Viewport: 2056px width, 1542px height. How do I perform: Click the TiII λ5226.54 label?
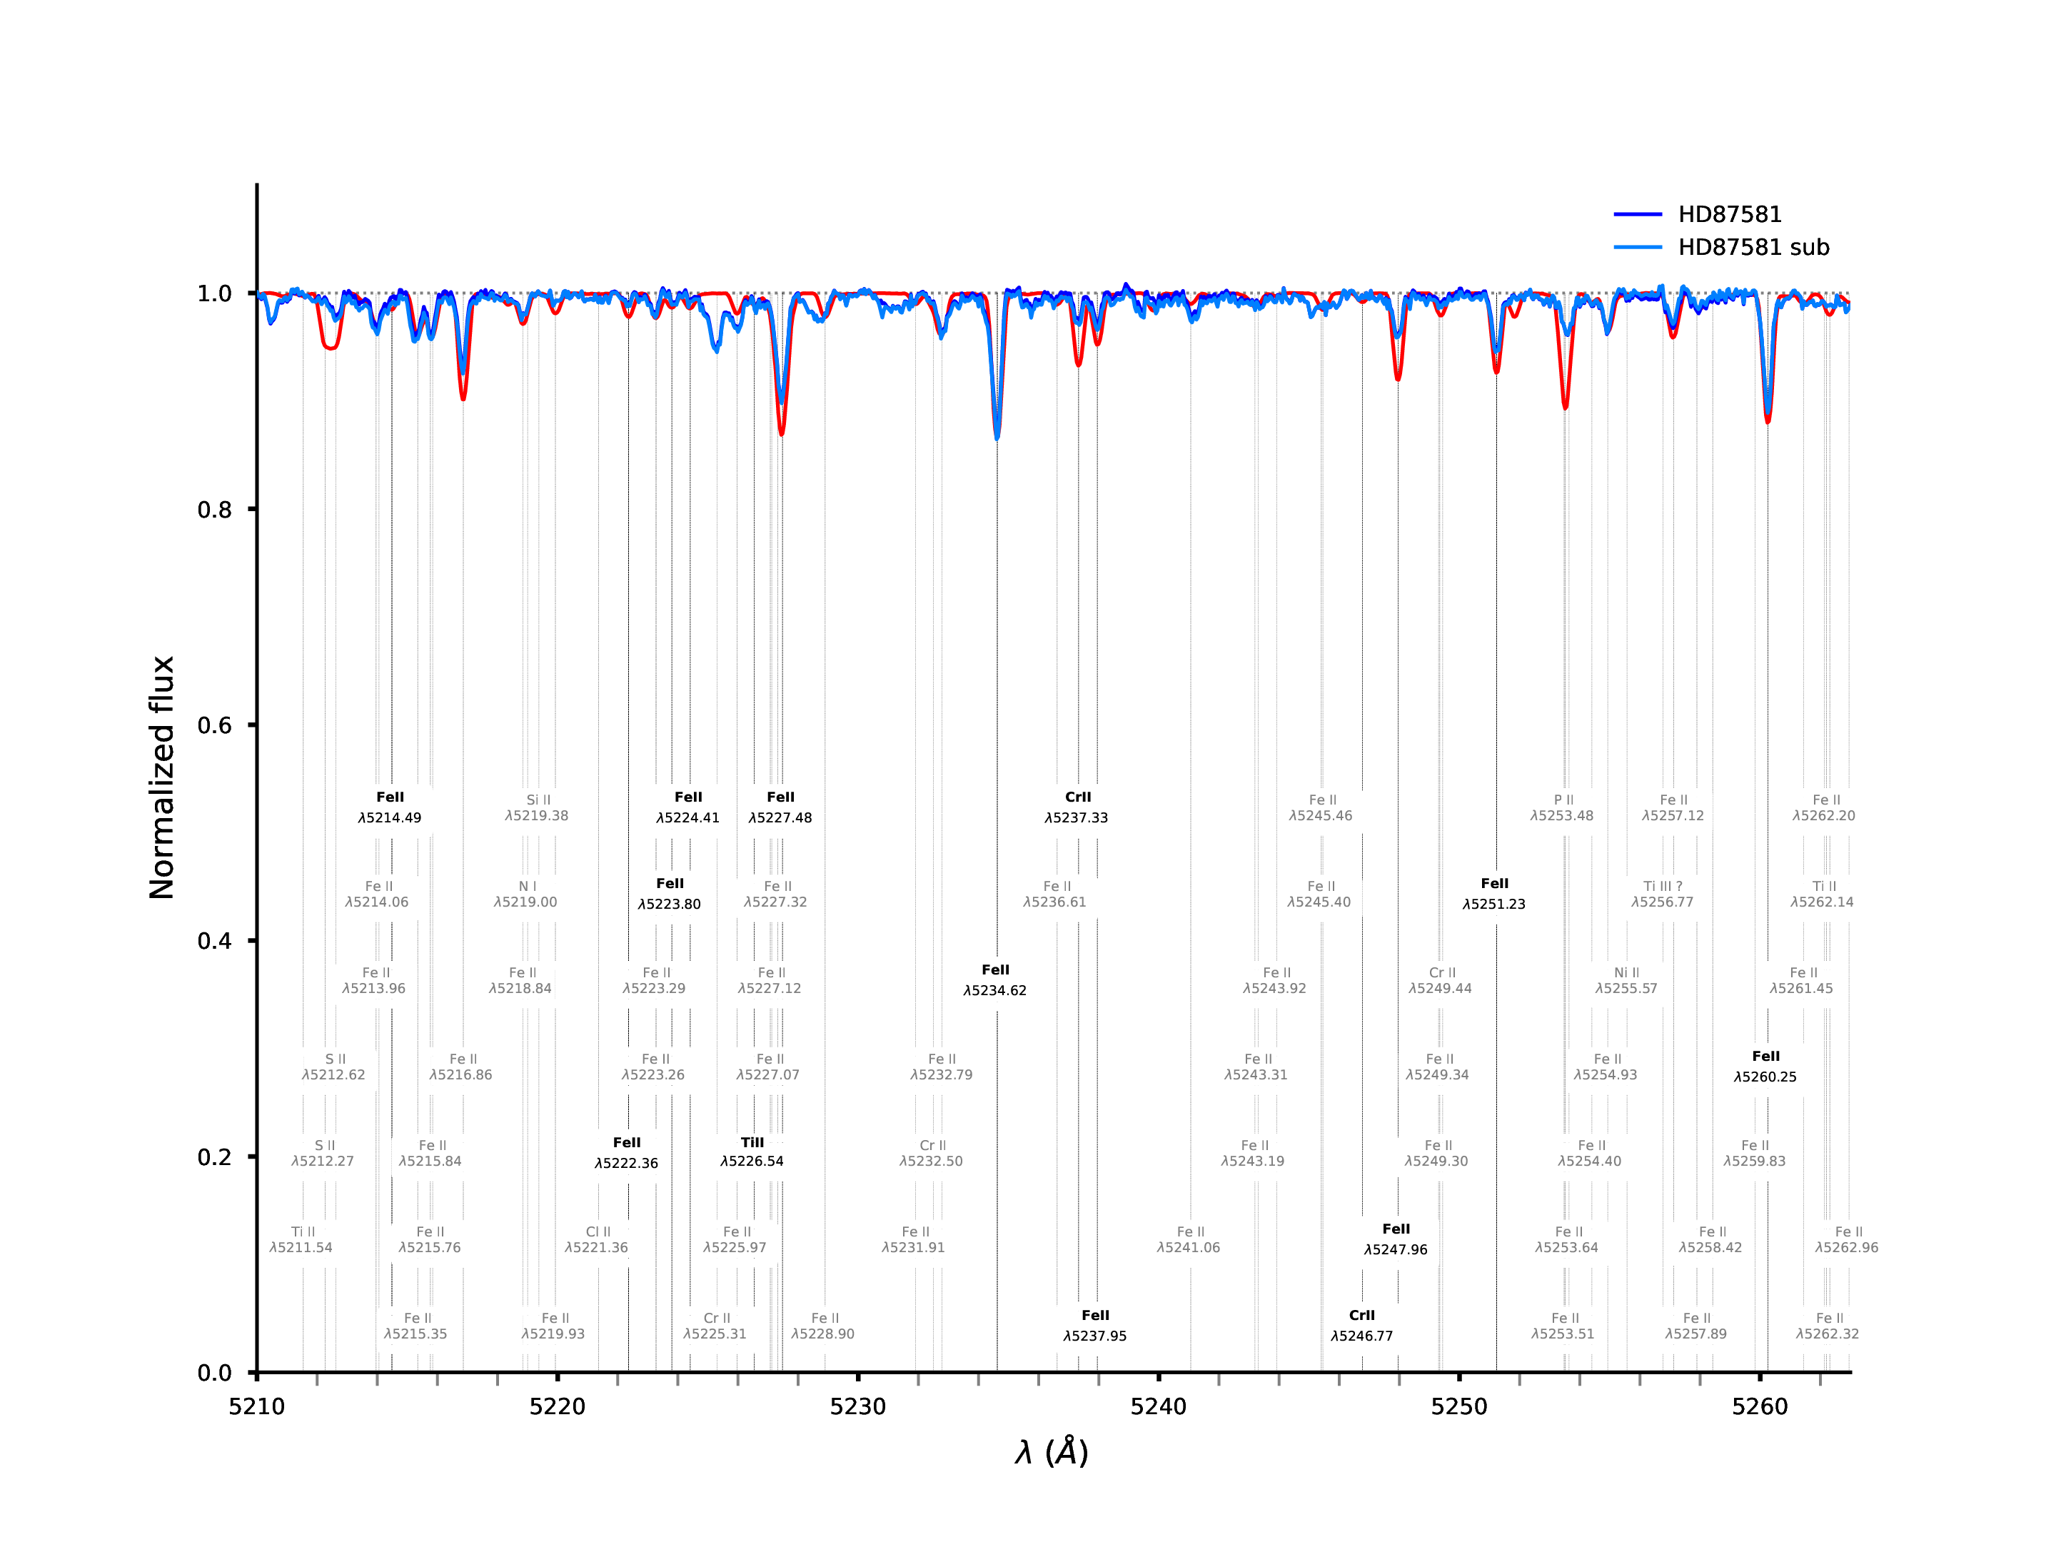(752, 1152)
